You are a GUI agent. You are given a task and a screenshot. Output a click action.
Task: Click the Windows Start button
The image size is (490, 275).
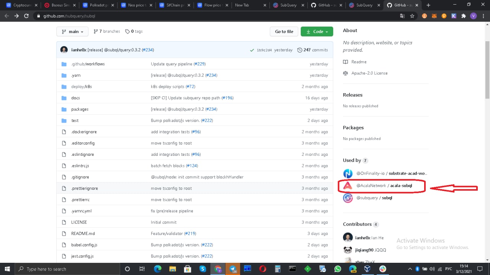click(8, 269)
